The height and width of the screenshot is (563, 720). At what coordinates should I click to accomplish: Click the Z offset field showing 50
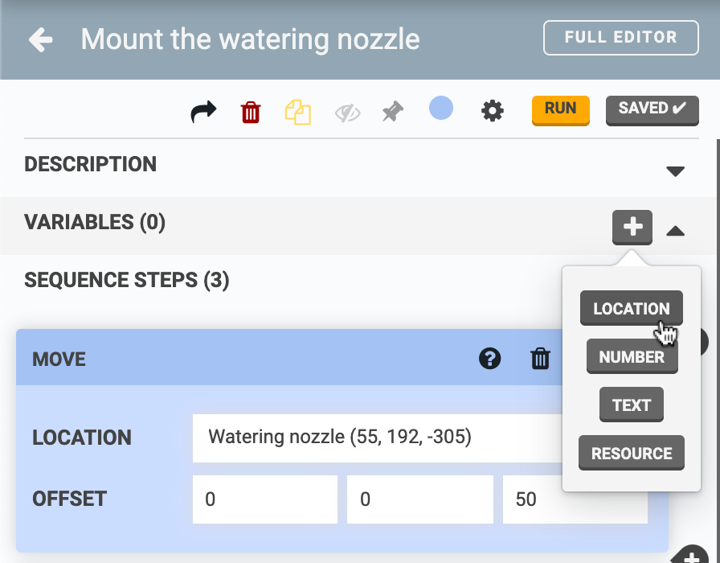click(x=575, y=499)
